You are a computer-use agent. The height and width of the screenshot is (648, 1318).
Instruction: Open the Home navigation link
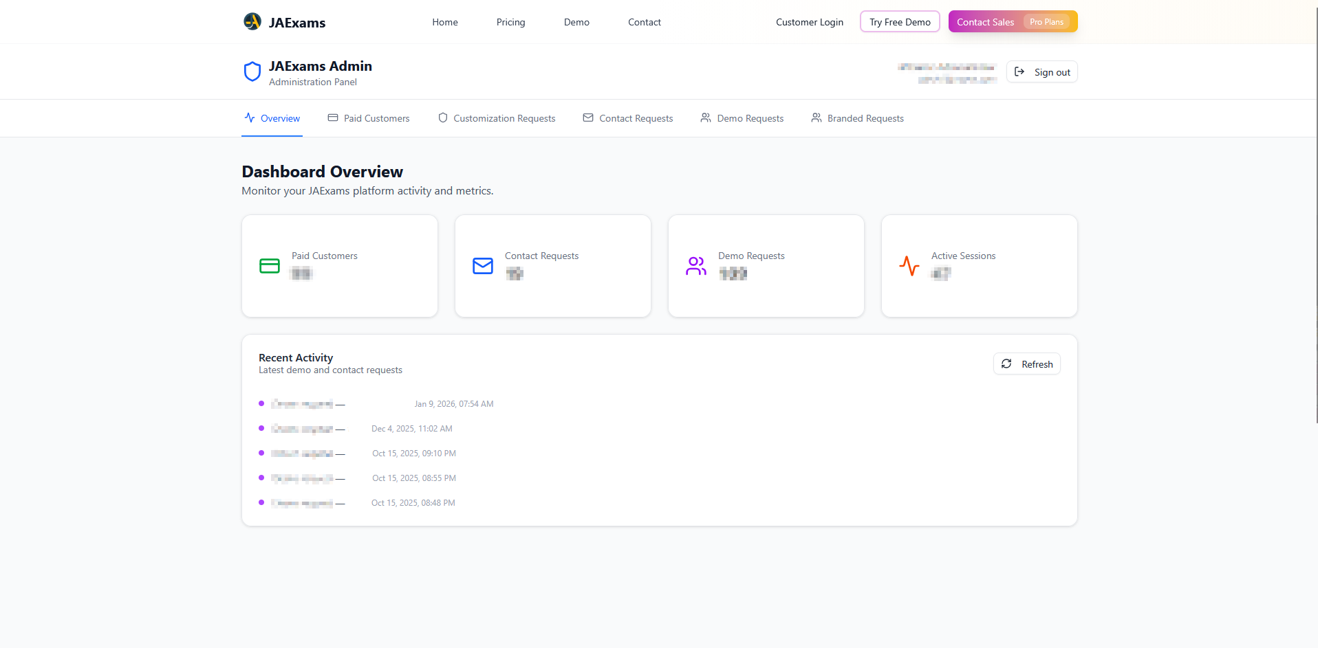(x=445, y=22)
